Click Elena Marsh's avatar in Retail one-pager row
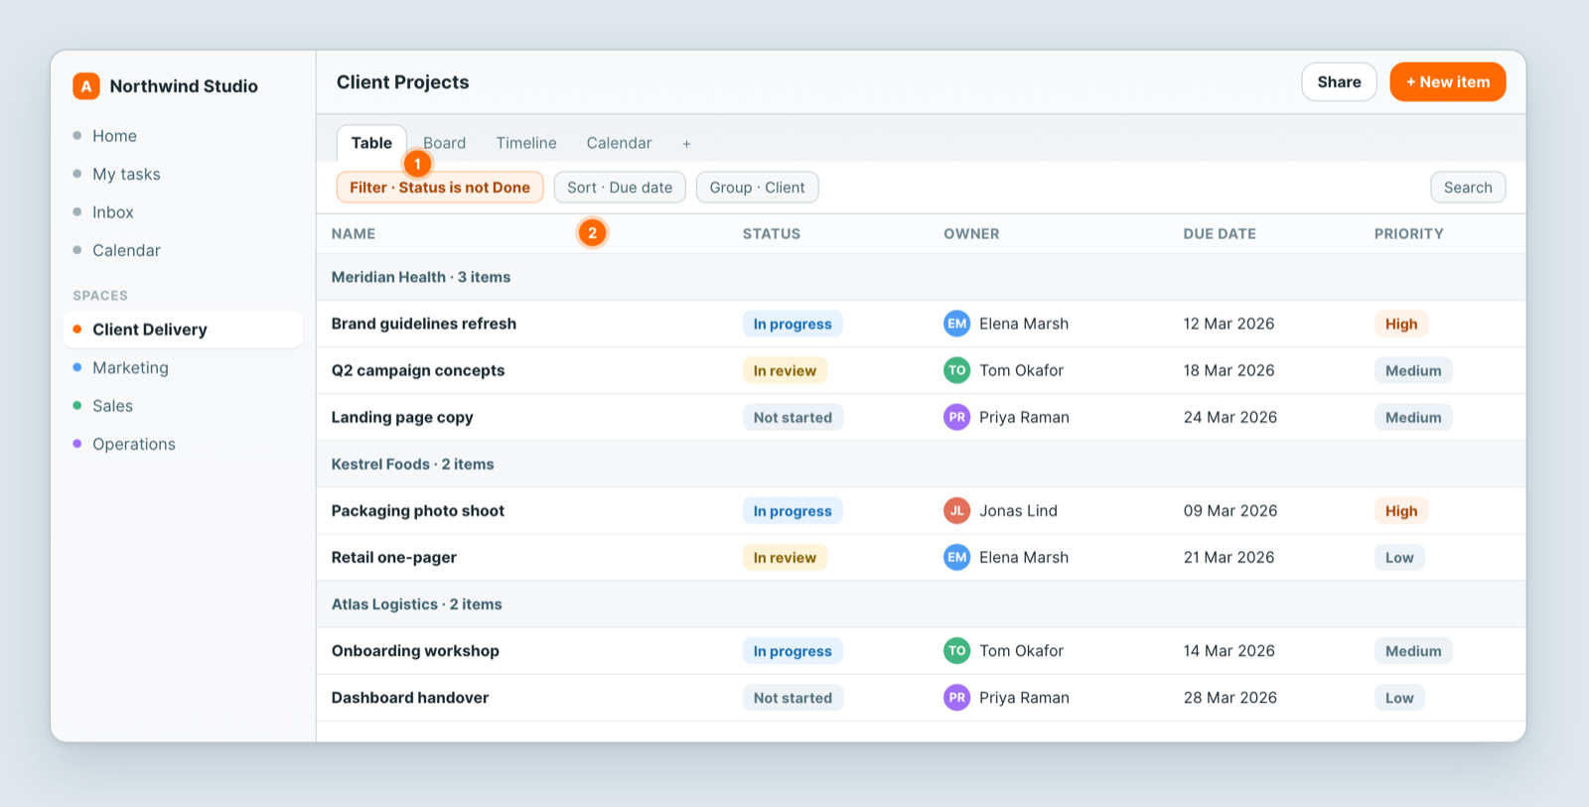 coord(956,558)
